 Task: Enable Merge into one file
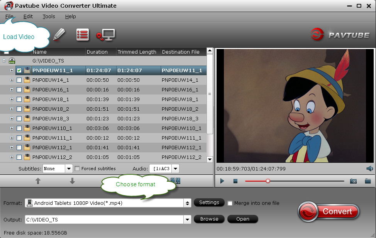(x=230, y=203)
